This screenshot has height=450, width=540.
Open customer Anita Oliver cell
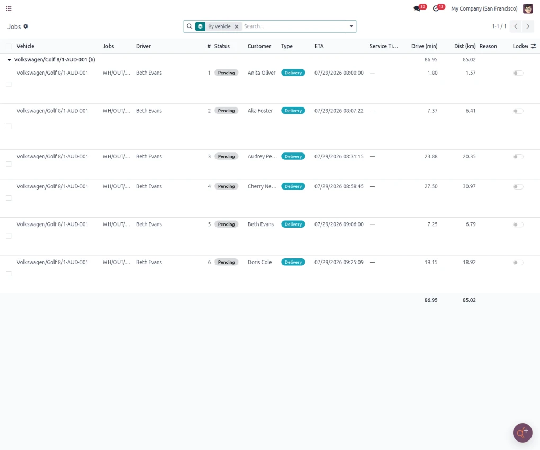(x=262, y=73)
